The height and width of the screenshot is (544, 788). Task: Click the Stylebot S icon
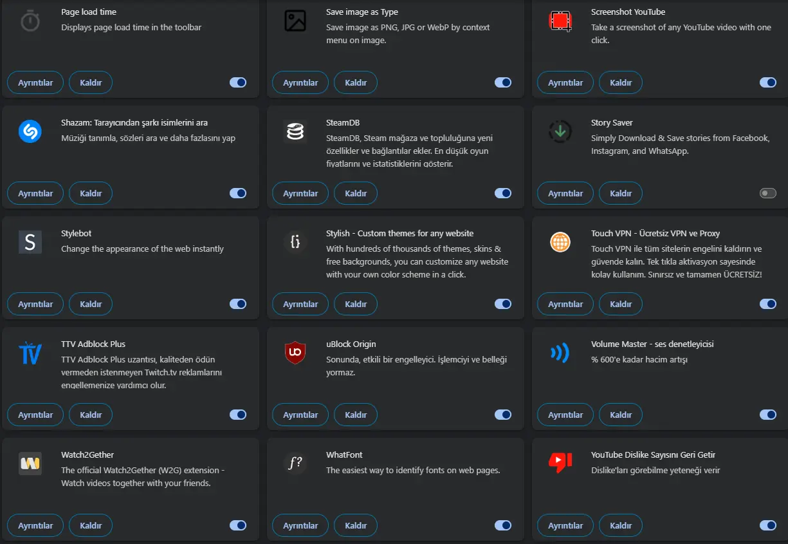(30, 242)
